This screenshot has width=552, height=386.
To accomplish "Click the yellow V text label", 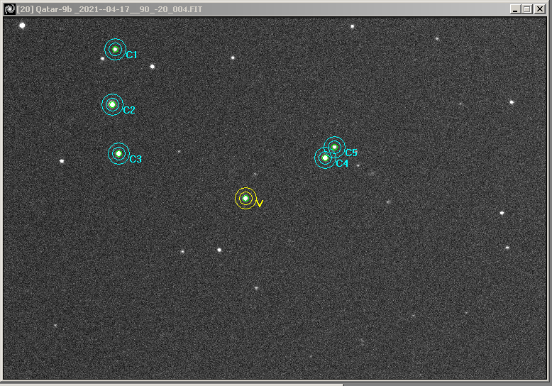I will [259, 204].
